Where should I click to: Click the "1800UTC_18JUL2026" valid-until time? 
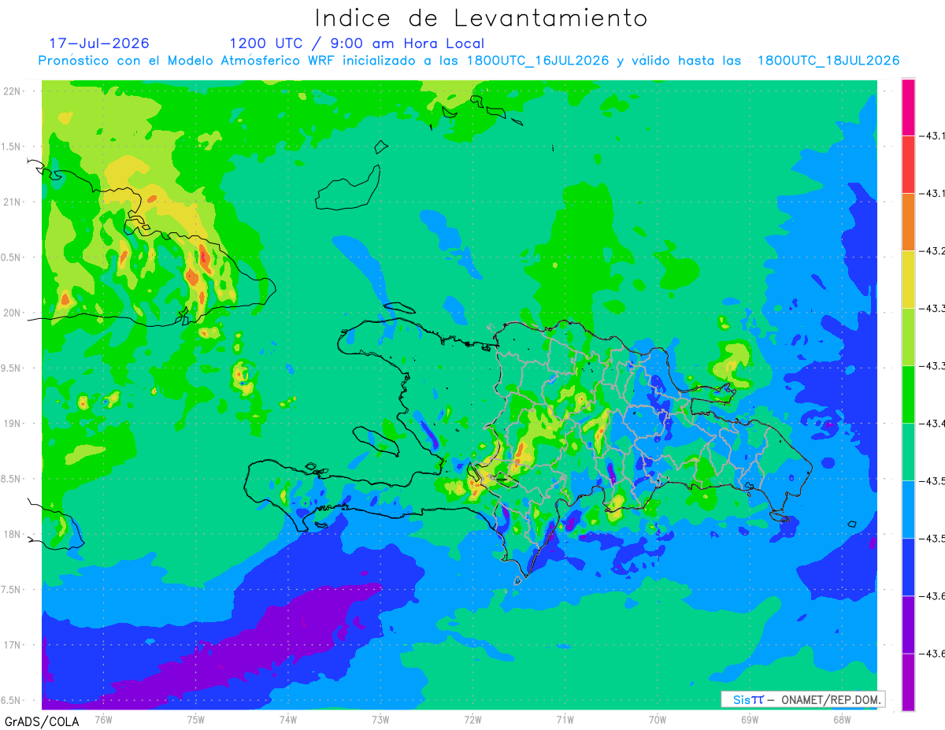[x=828, y=61]
